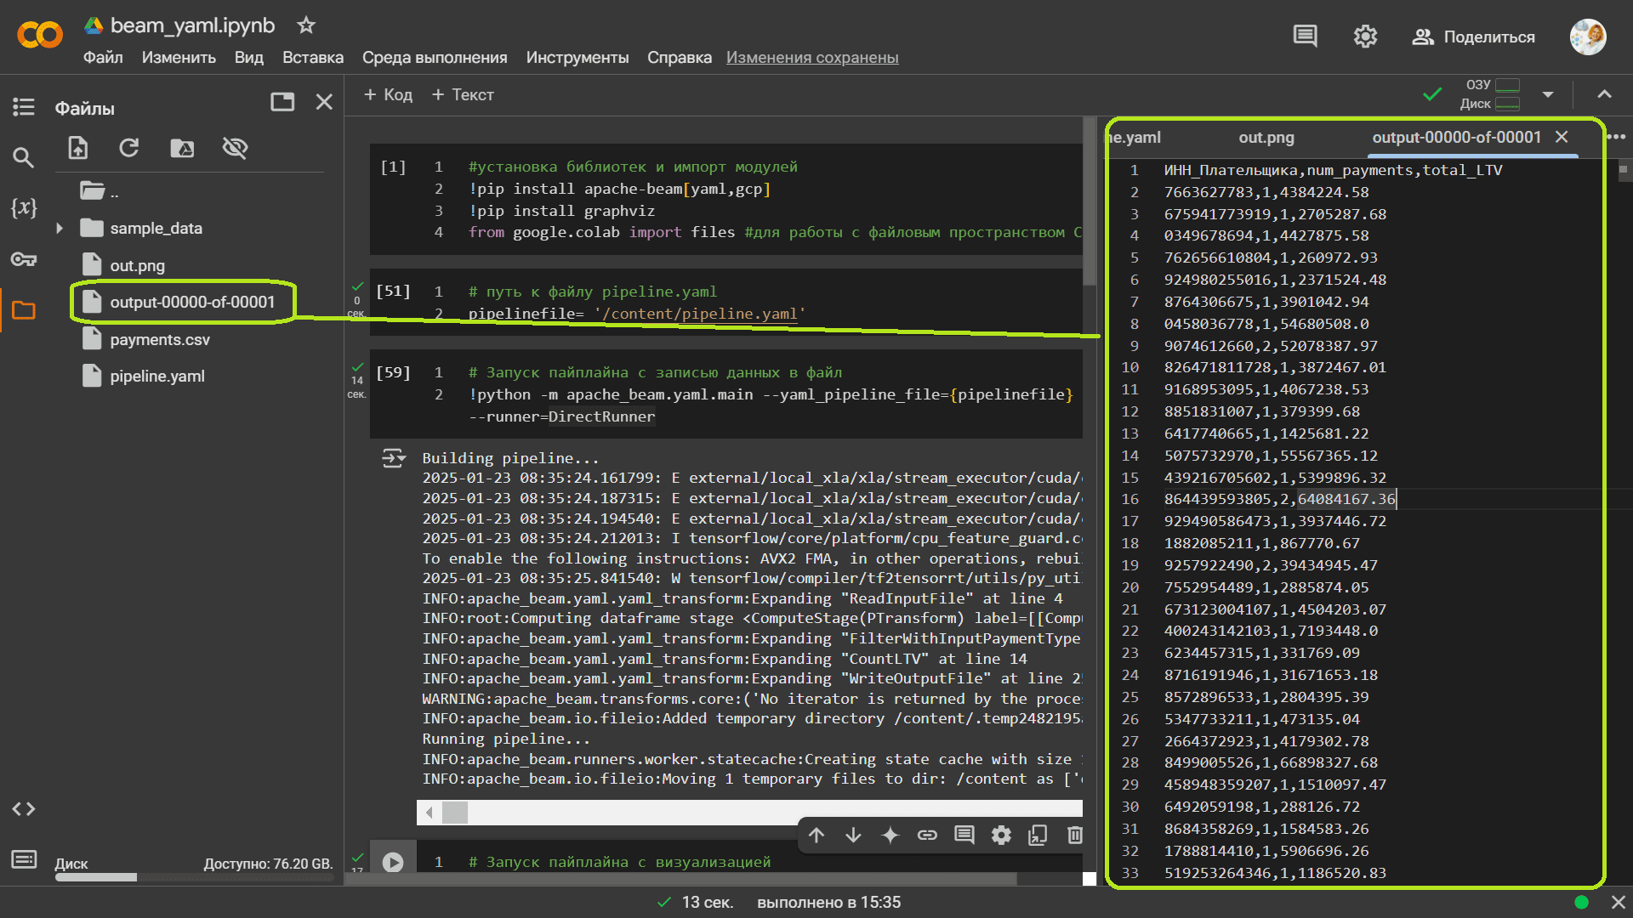Open the Variables {x} panel
This screenshot has height=918, width=1633.
tap(23, 207)
